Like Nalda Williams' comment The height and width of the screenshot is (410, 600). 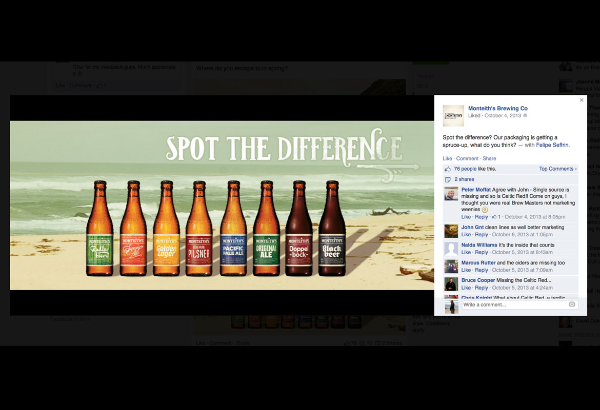tap(466, 253)
